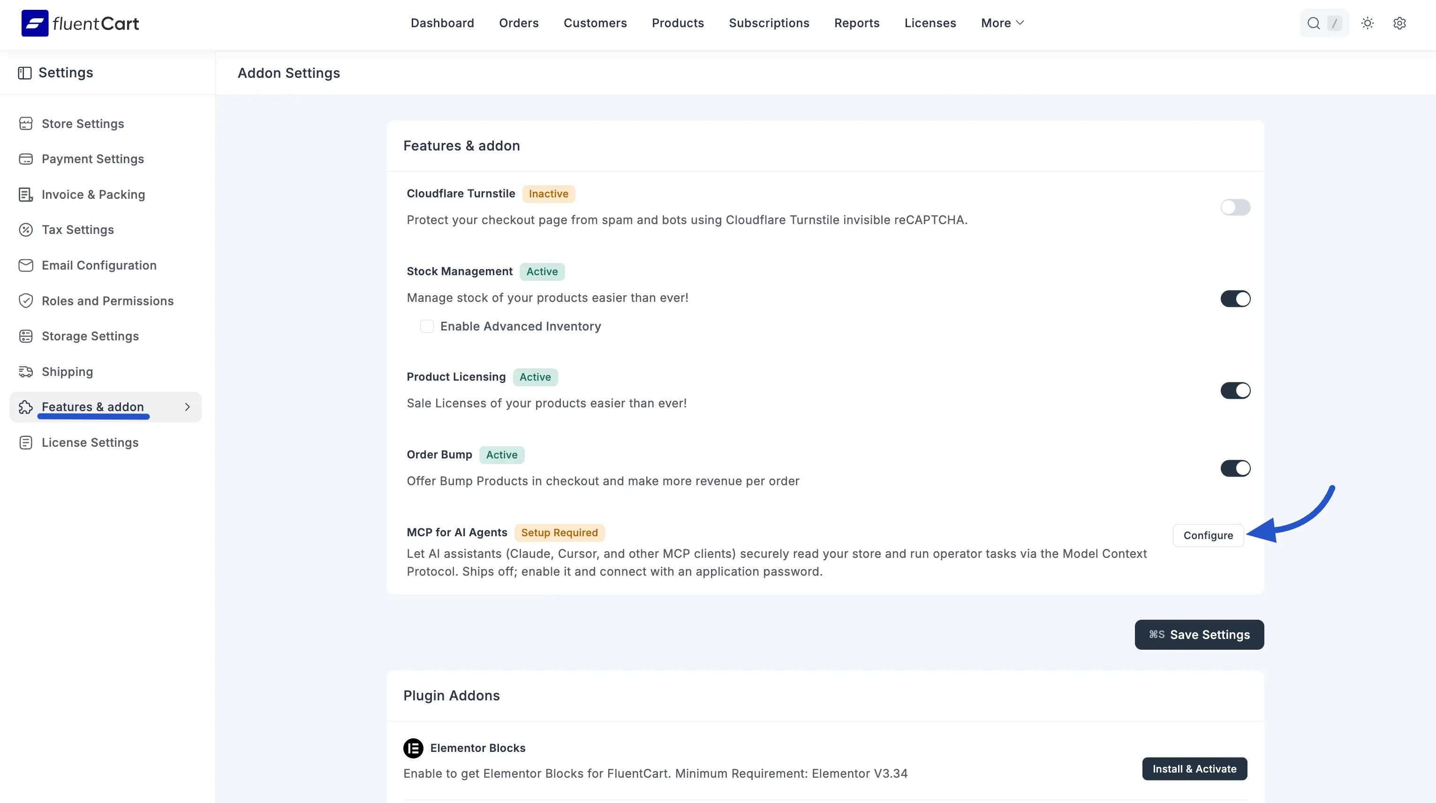Click Configure for MCP for AI Agents
Viewport: 1436px width, 803px height.
tap(1208, 535)
